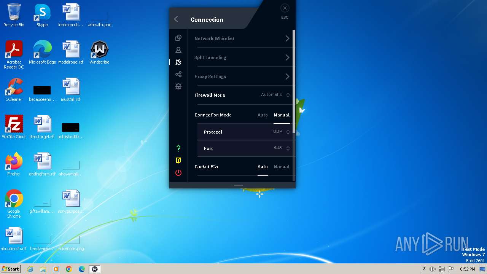
Task: Select the aboutmuch.rtf desktop file
Action: (x=14, y=239)
